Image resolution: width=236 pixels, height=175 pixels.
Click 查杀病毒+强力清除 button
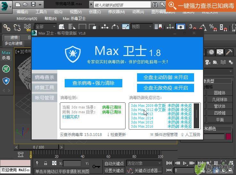click(93, 83)
